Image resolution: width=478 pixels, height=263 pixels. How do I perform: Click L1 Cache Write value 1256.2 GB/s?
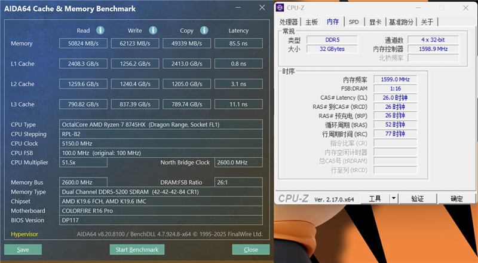pyautogui.click(x=135, y=64)
